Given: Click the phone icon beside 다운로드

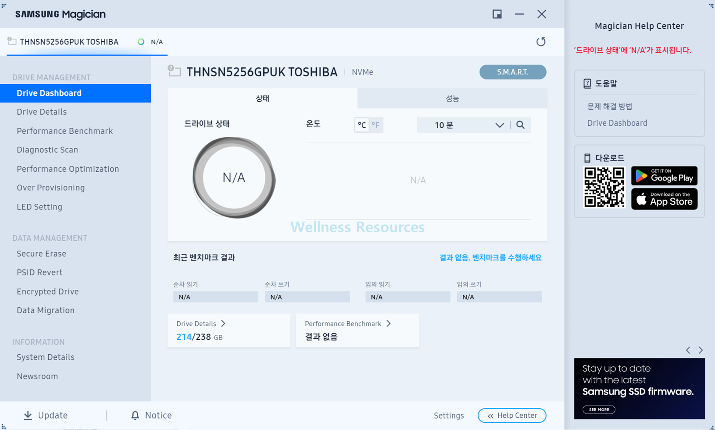Looking at the screenshot, I should pos(587,158).
